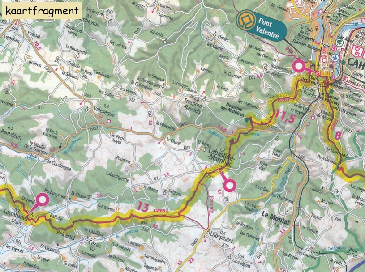This screenshot has height=272, width=365.
Task: Click the Variante route label
Action: click(211, 204)
